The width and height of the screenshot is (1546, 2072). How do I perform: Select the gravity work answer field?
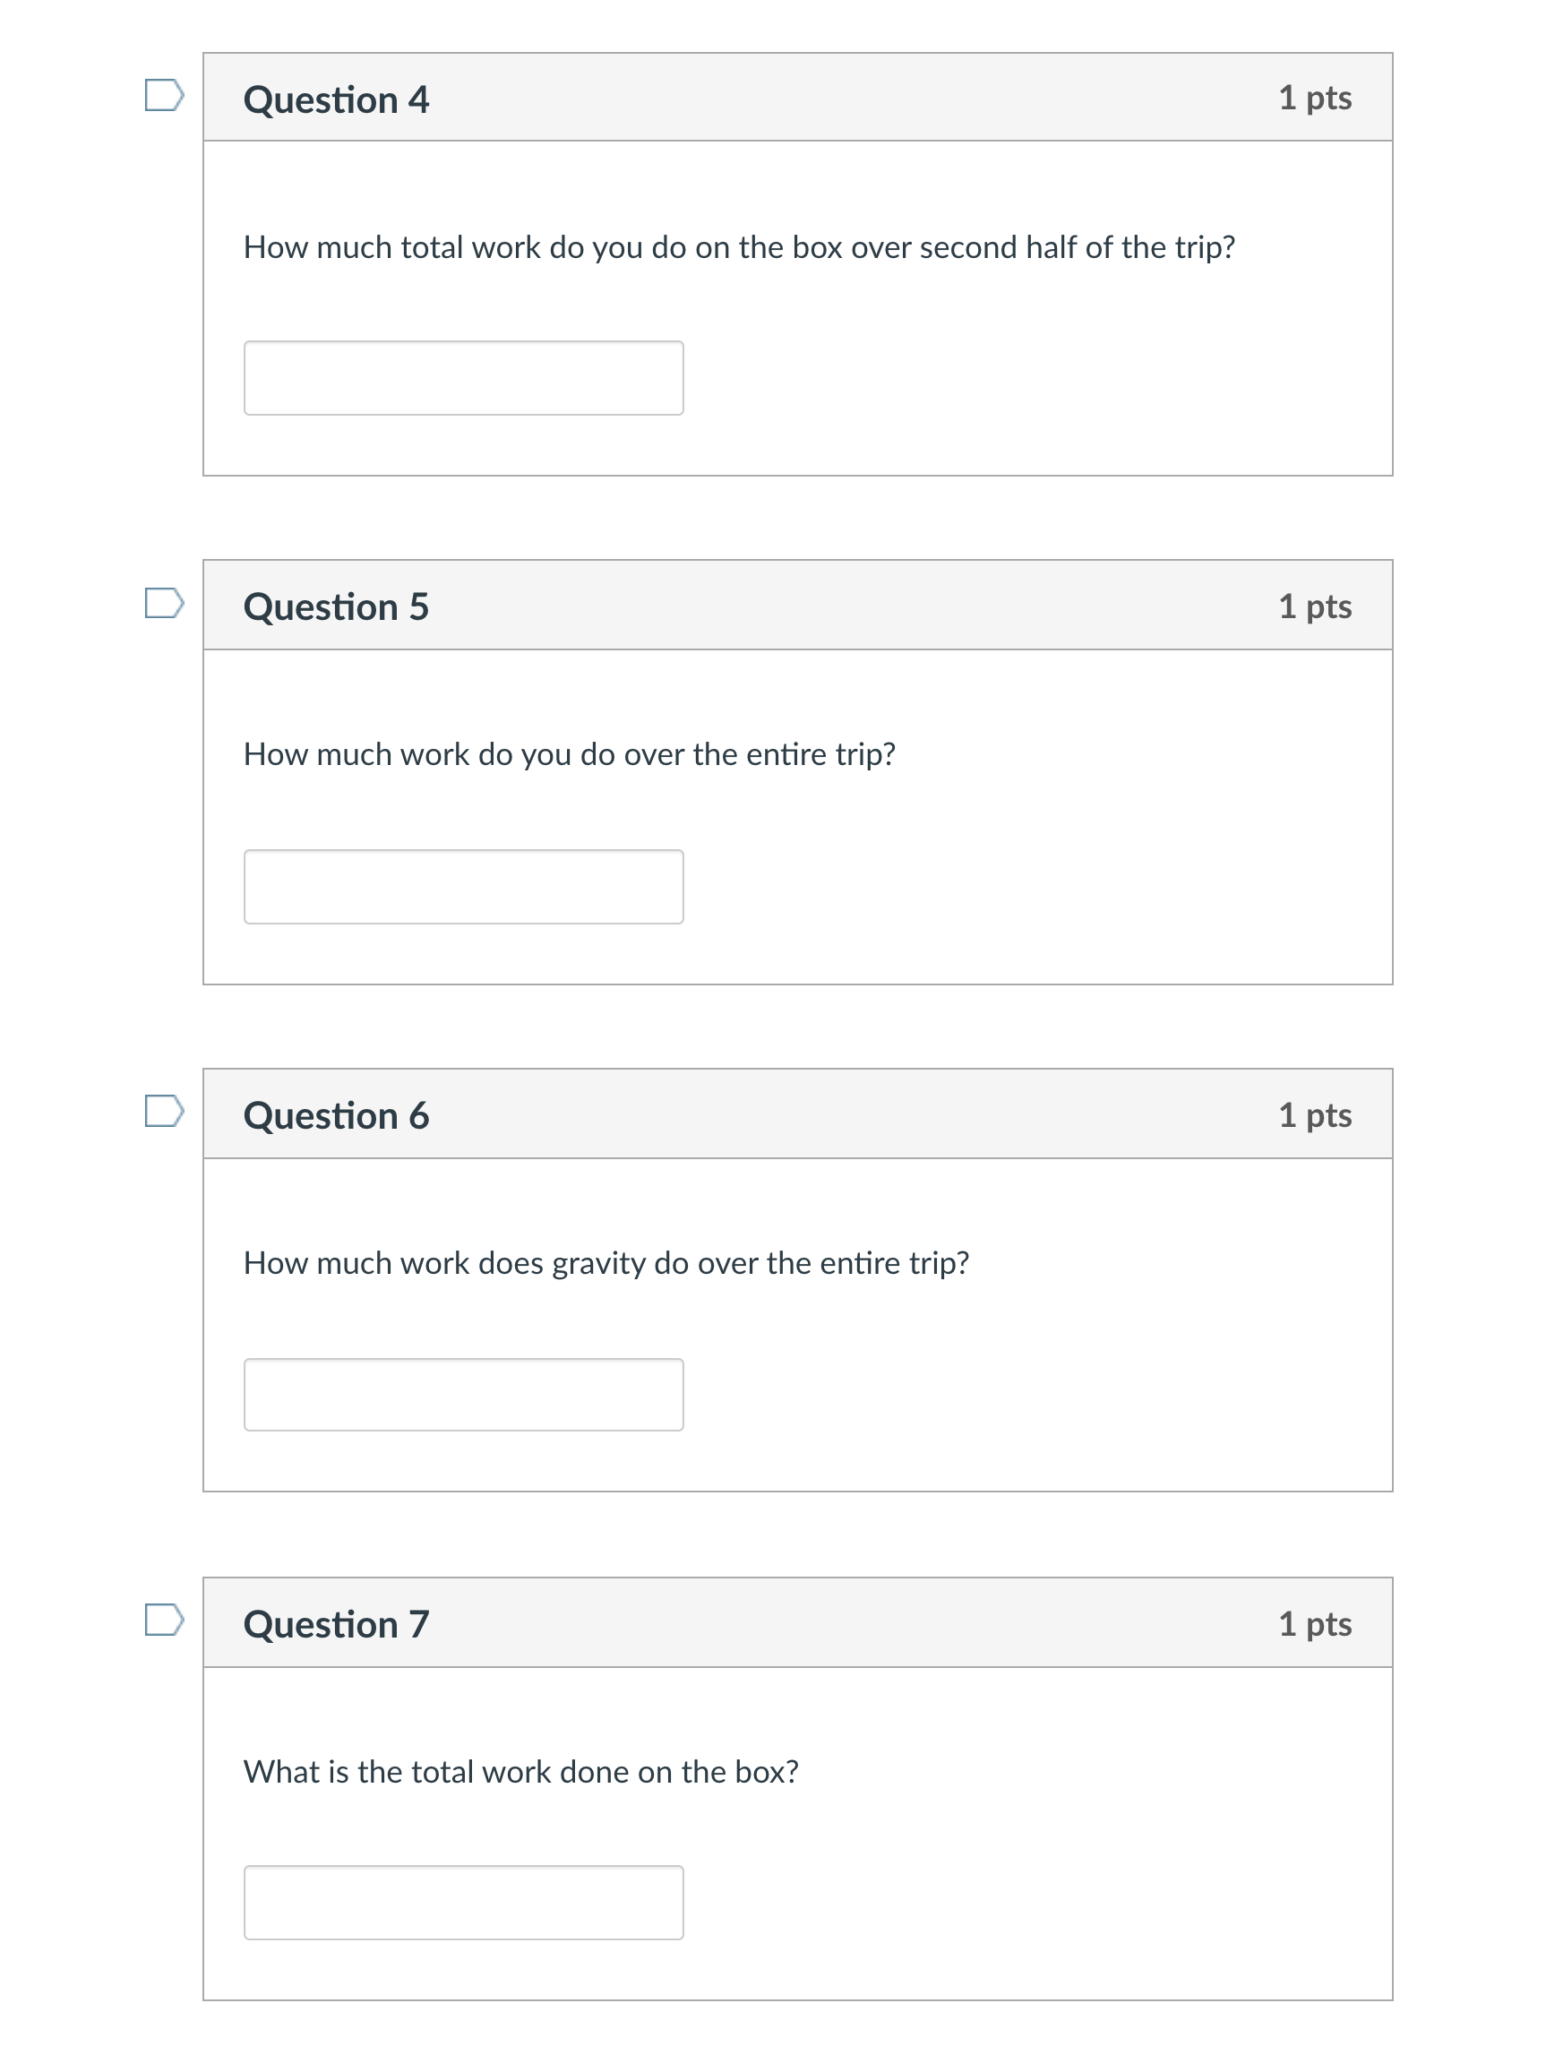(x=463, y=1395)
